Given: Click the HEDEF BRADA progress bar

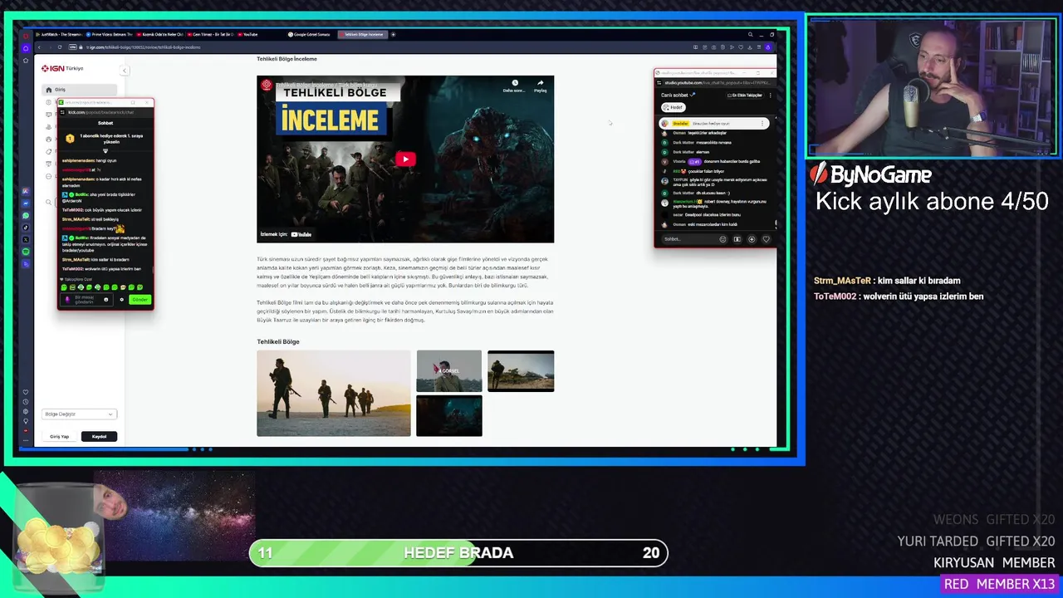Looking at the screenshot, I should (x=458, y=553).
